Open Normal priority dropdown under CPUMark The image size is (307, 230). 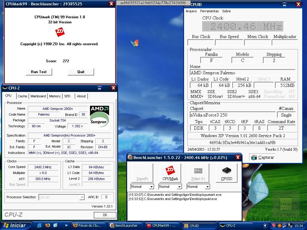[179, 187]
